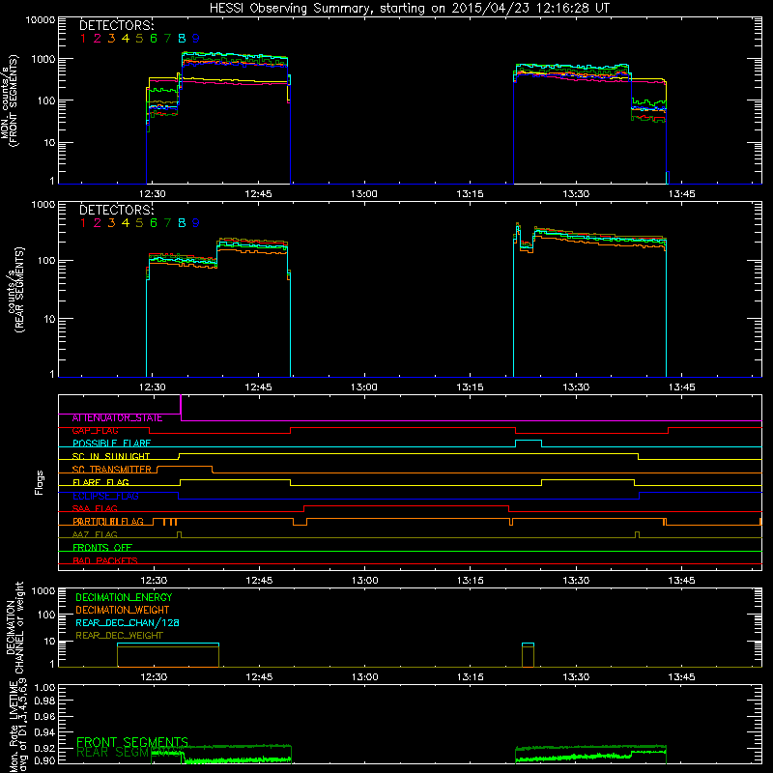Click the FLARE_FLAG label
The height and width of the screenshot is (773, 773).
(x=100, y=482)
